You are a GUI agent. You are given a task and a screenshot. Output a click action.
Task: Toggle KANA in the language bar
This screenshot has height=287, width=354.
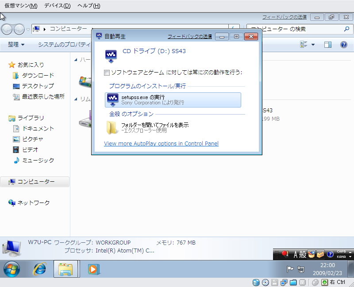(341, 257)
